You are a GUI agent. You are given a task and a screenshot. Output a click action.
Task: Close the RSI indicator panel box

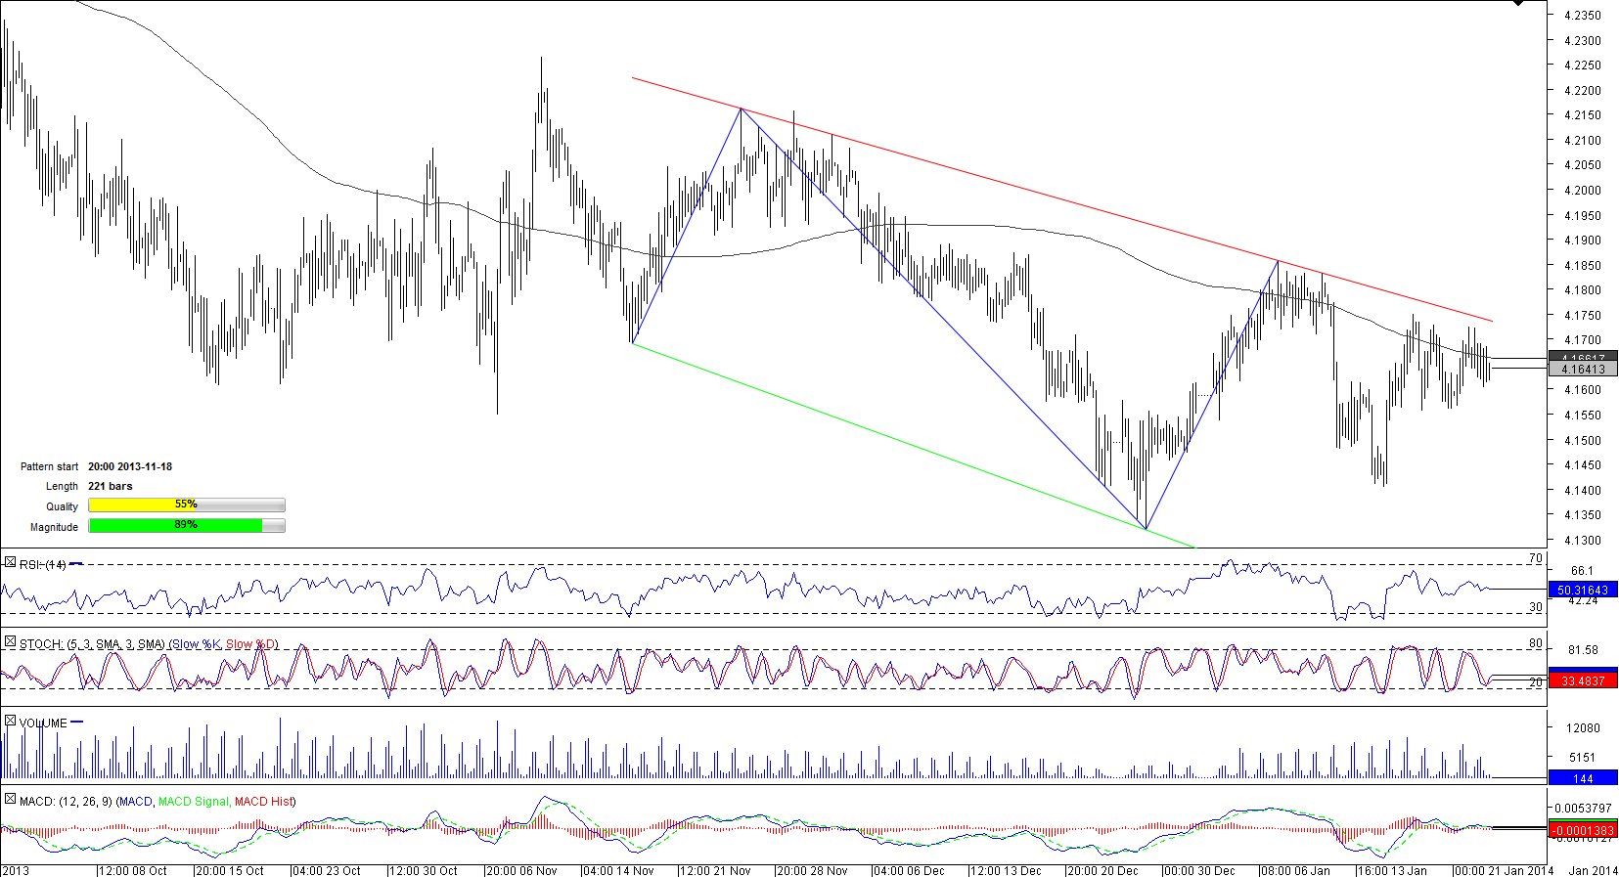click(x=10, y=562)
